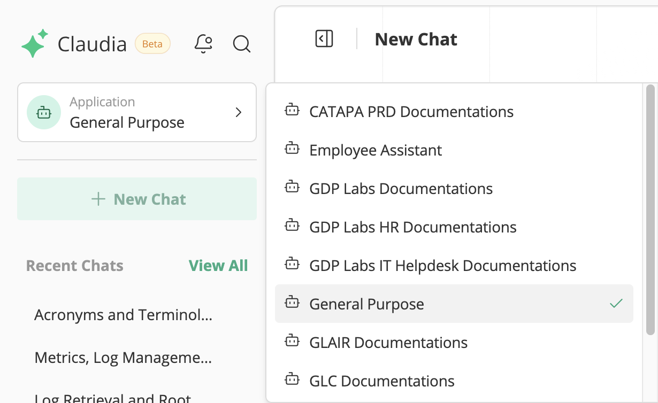Select GDP Labs IT Helpdesk Documentations

(442, 266)
